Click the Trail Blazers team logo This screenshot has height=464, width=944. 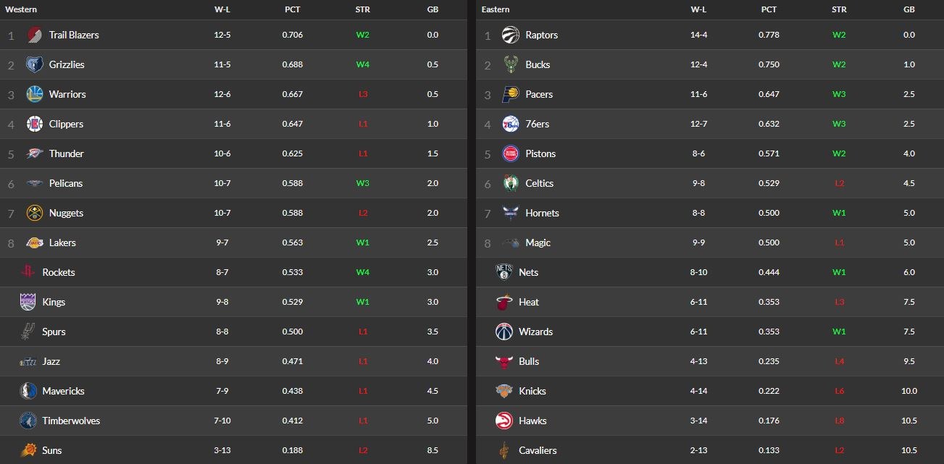pyautogui.click(x=34, y=35)
